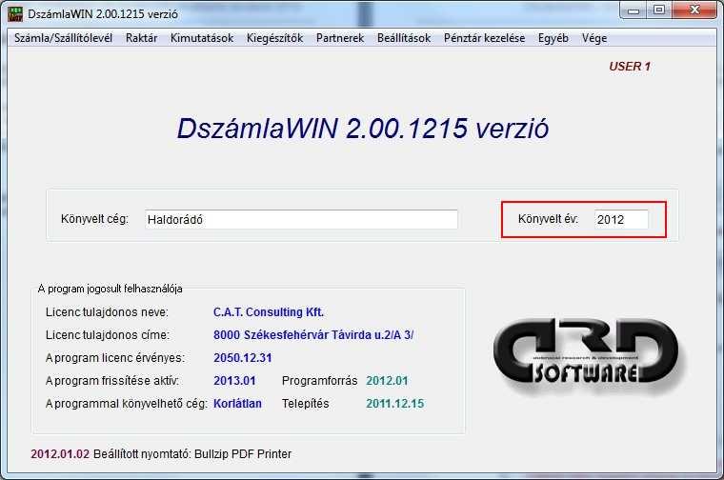Click the USER 1 label
This screenshot has height=480, width=724.
point(630,67)
